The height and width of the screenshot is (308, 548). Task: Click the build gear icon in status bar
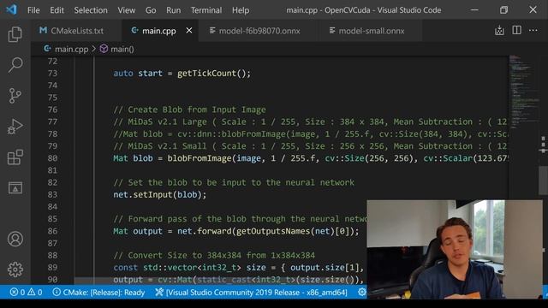[362, 292]
